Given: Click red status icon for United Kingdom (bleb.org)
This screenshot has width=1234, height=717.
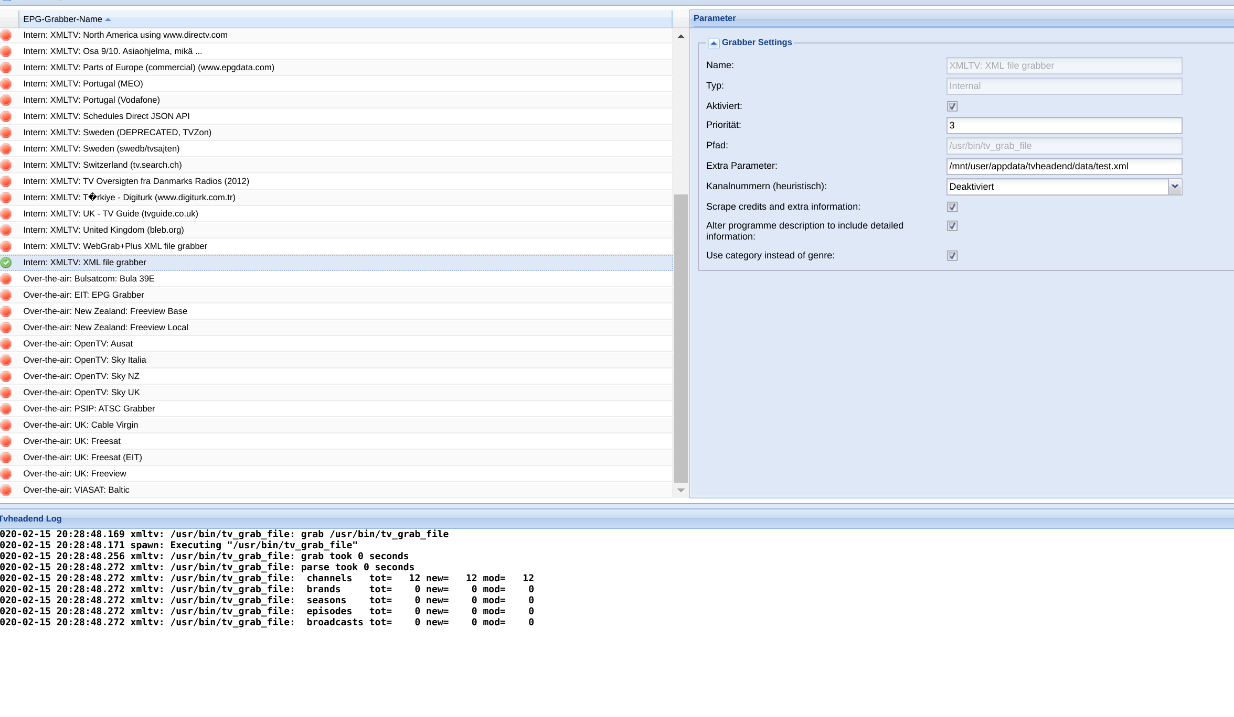Looking at the screenshot, I should [x=6, y=230].
